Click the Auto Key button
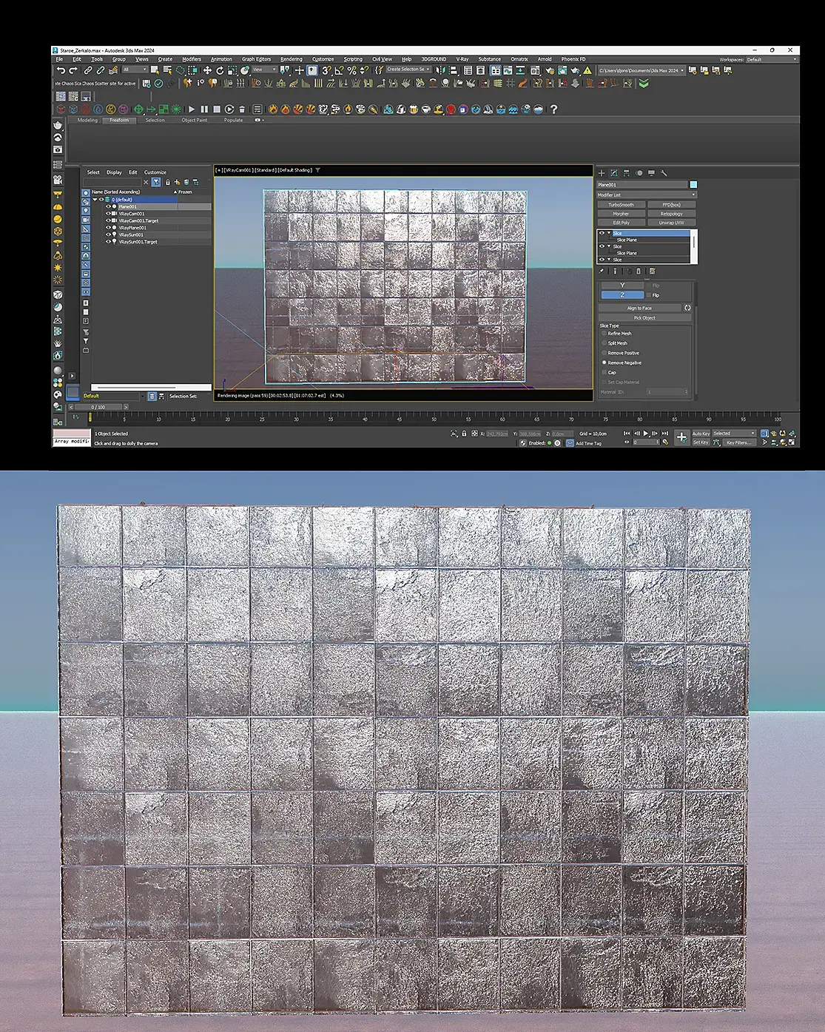This screenshot has height=1032, width=825. (701, 434)
